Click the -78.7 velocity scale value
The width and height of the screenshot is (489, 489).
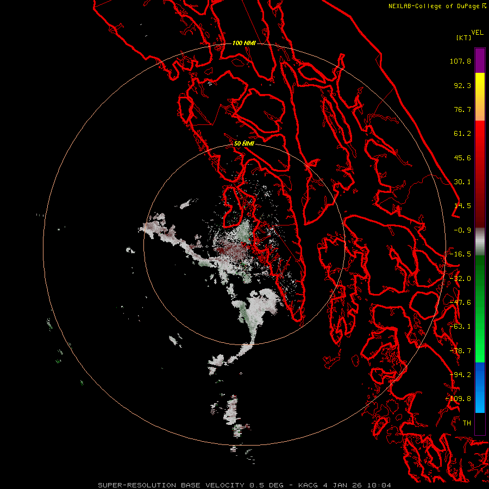(460, 351)
